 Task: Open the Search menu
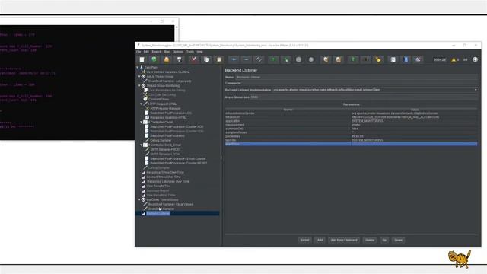157,52
